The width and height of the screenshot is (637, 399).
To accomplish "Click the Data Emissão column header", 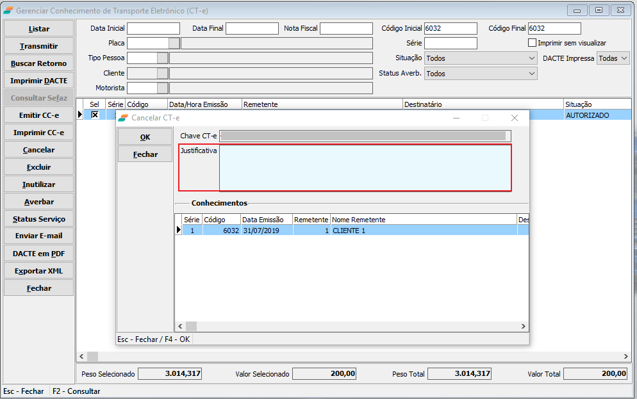I will point(266,220).
